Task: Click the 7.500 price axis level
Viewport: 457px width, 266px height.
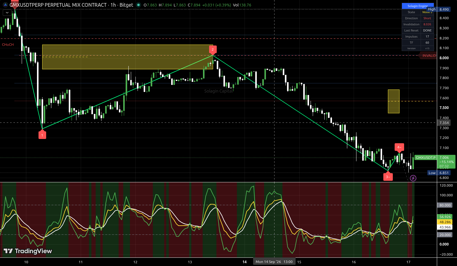Action: [444, 108]
